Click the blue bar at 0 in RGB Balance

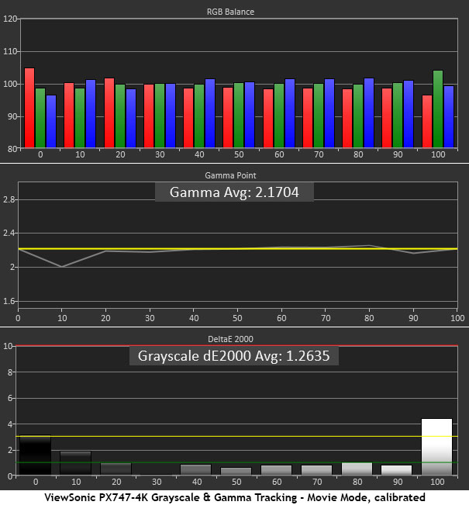pyautogui.click(x=51, y=121)
